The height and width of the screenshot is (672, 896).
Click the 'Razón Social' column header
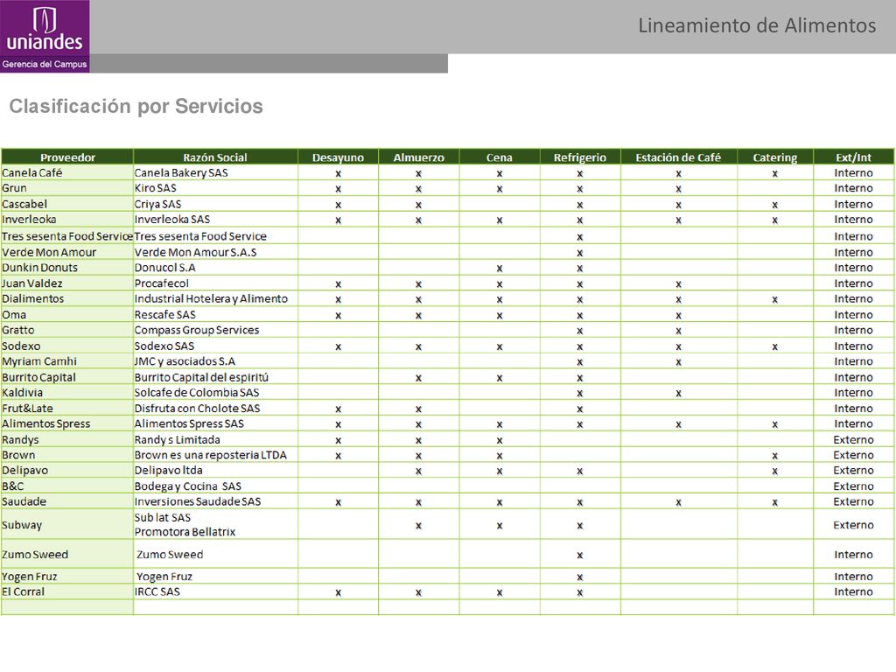(x=215, y=157)
